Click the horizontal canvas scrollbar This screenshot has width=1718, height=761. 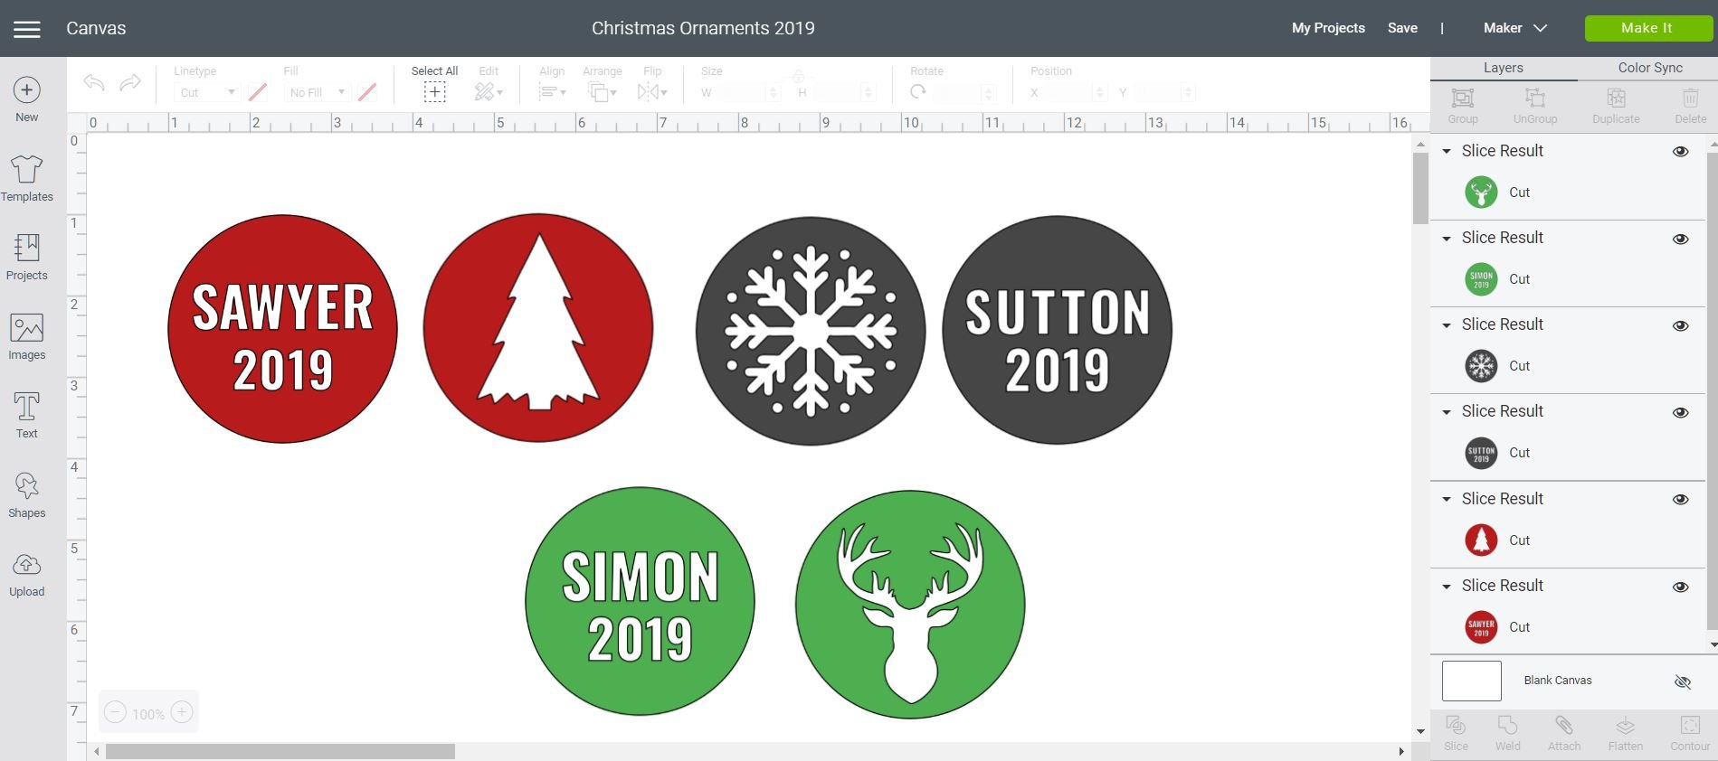pos(280,752)
